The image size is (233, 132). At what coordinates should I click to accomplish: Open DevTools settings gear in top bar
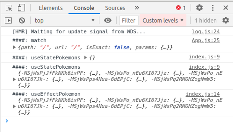tap(199, 8)
